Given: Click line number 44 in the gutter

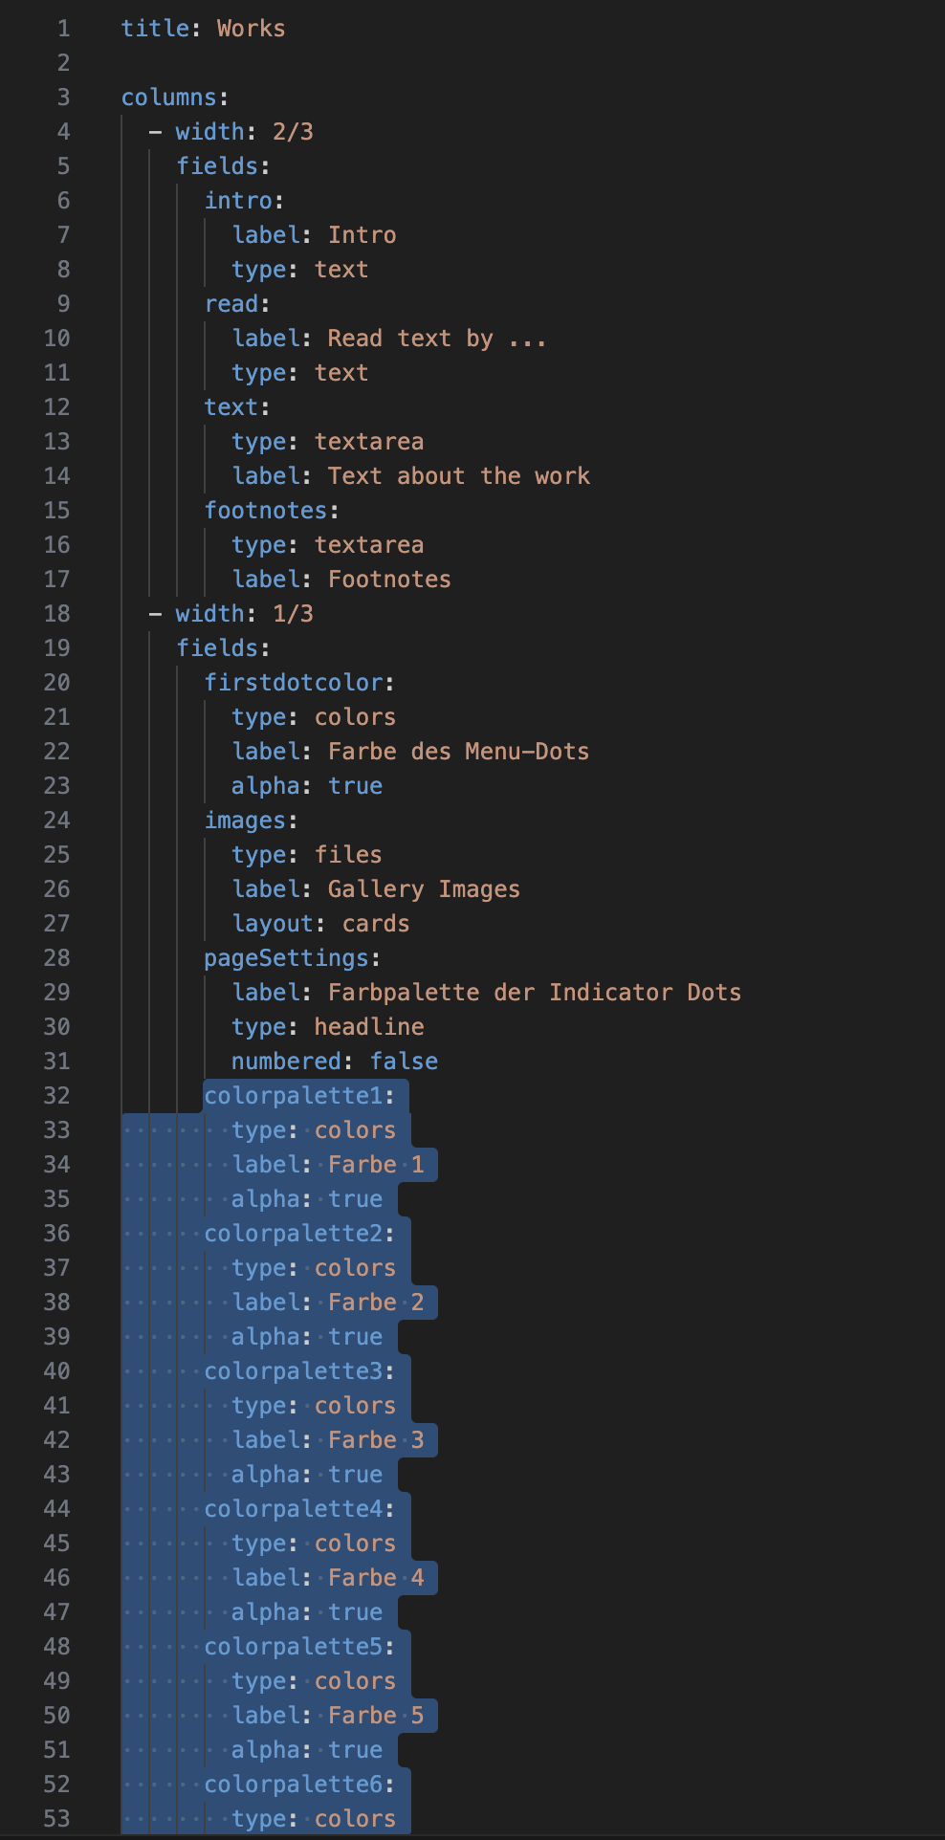Looking at the screenshot, I should point(56,1509).
